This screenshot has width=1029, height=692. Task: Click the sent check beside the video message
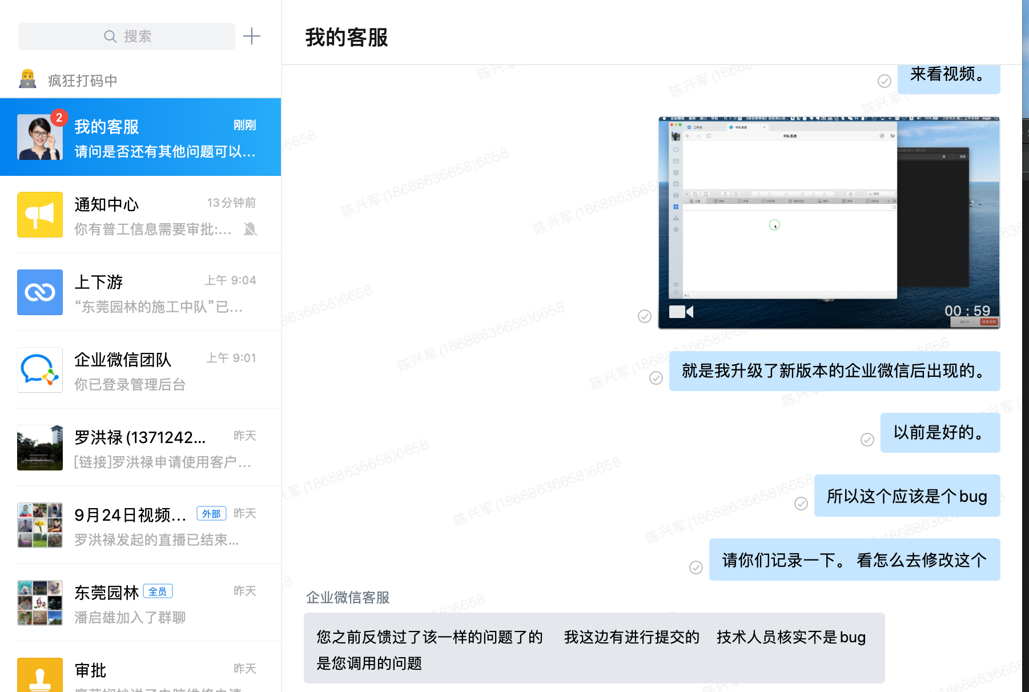[645, 316]
